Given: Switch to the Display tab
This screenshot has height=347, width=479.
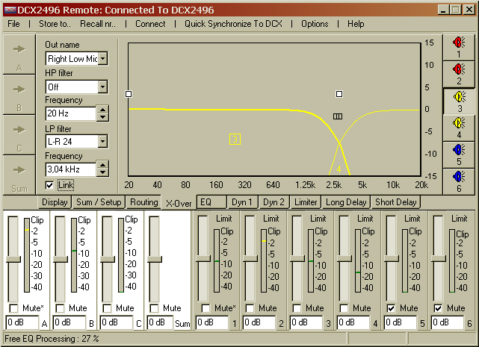Looking at the screenshot, I should pyautogui.click(x=55, y=202).
